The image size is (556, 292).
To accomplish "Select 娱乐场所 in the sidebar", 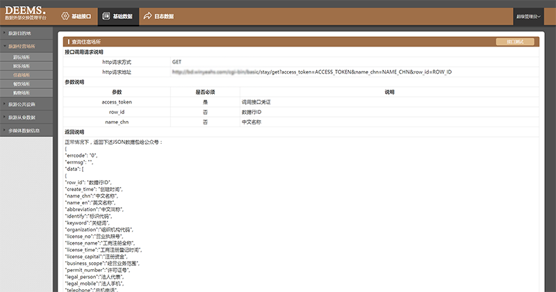I will tap(22, 66).
